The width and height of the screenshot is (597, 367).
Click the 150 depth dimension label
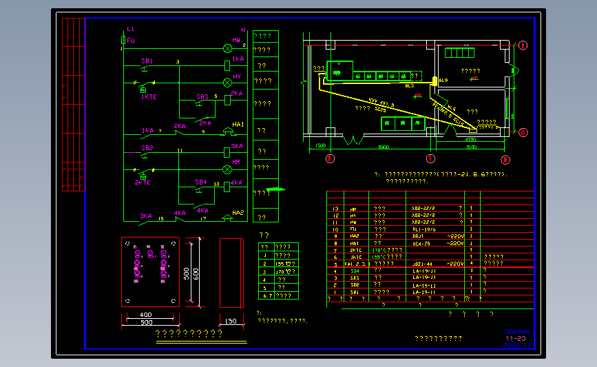[231, 322]
